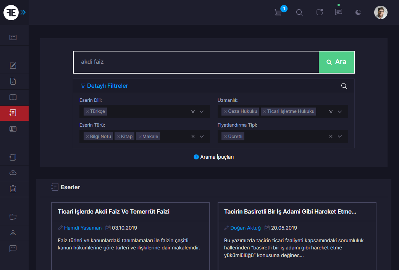Select the cloud upload sidebar icon
399x270 pixels.
click(13, 173)
